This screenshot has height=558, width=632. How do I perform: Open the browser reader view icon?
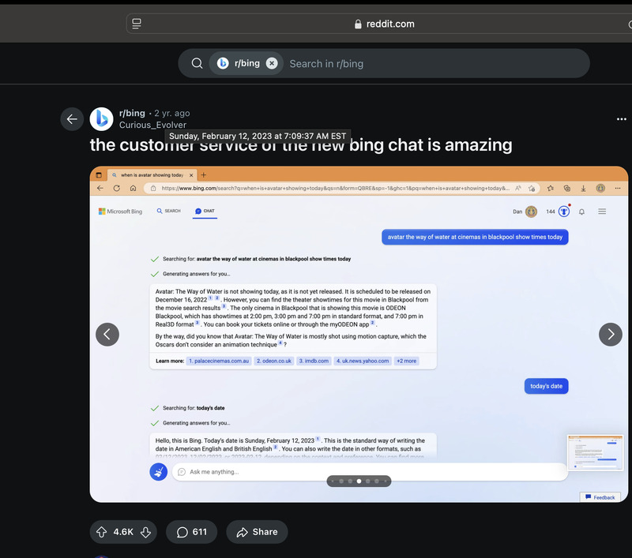click(137, 24)
